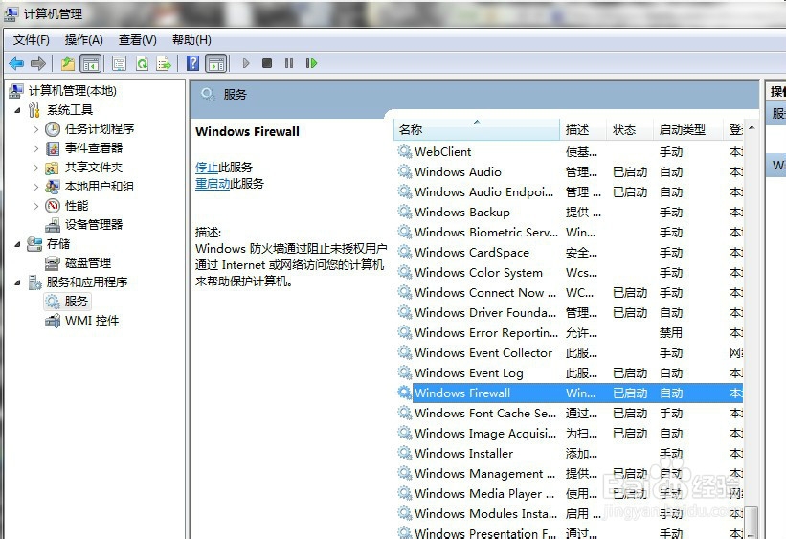Open the 查看(V) menu
The width and height of the screenshot is (786, 539).
tap(137, 40)
